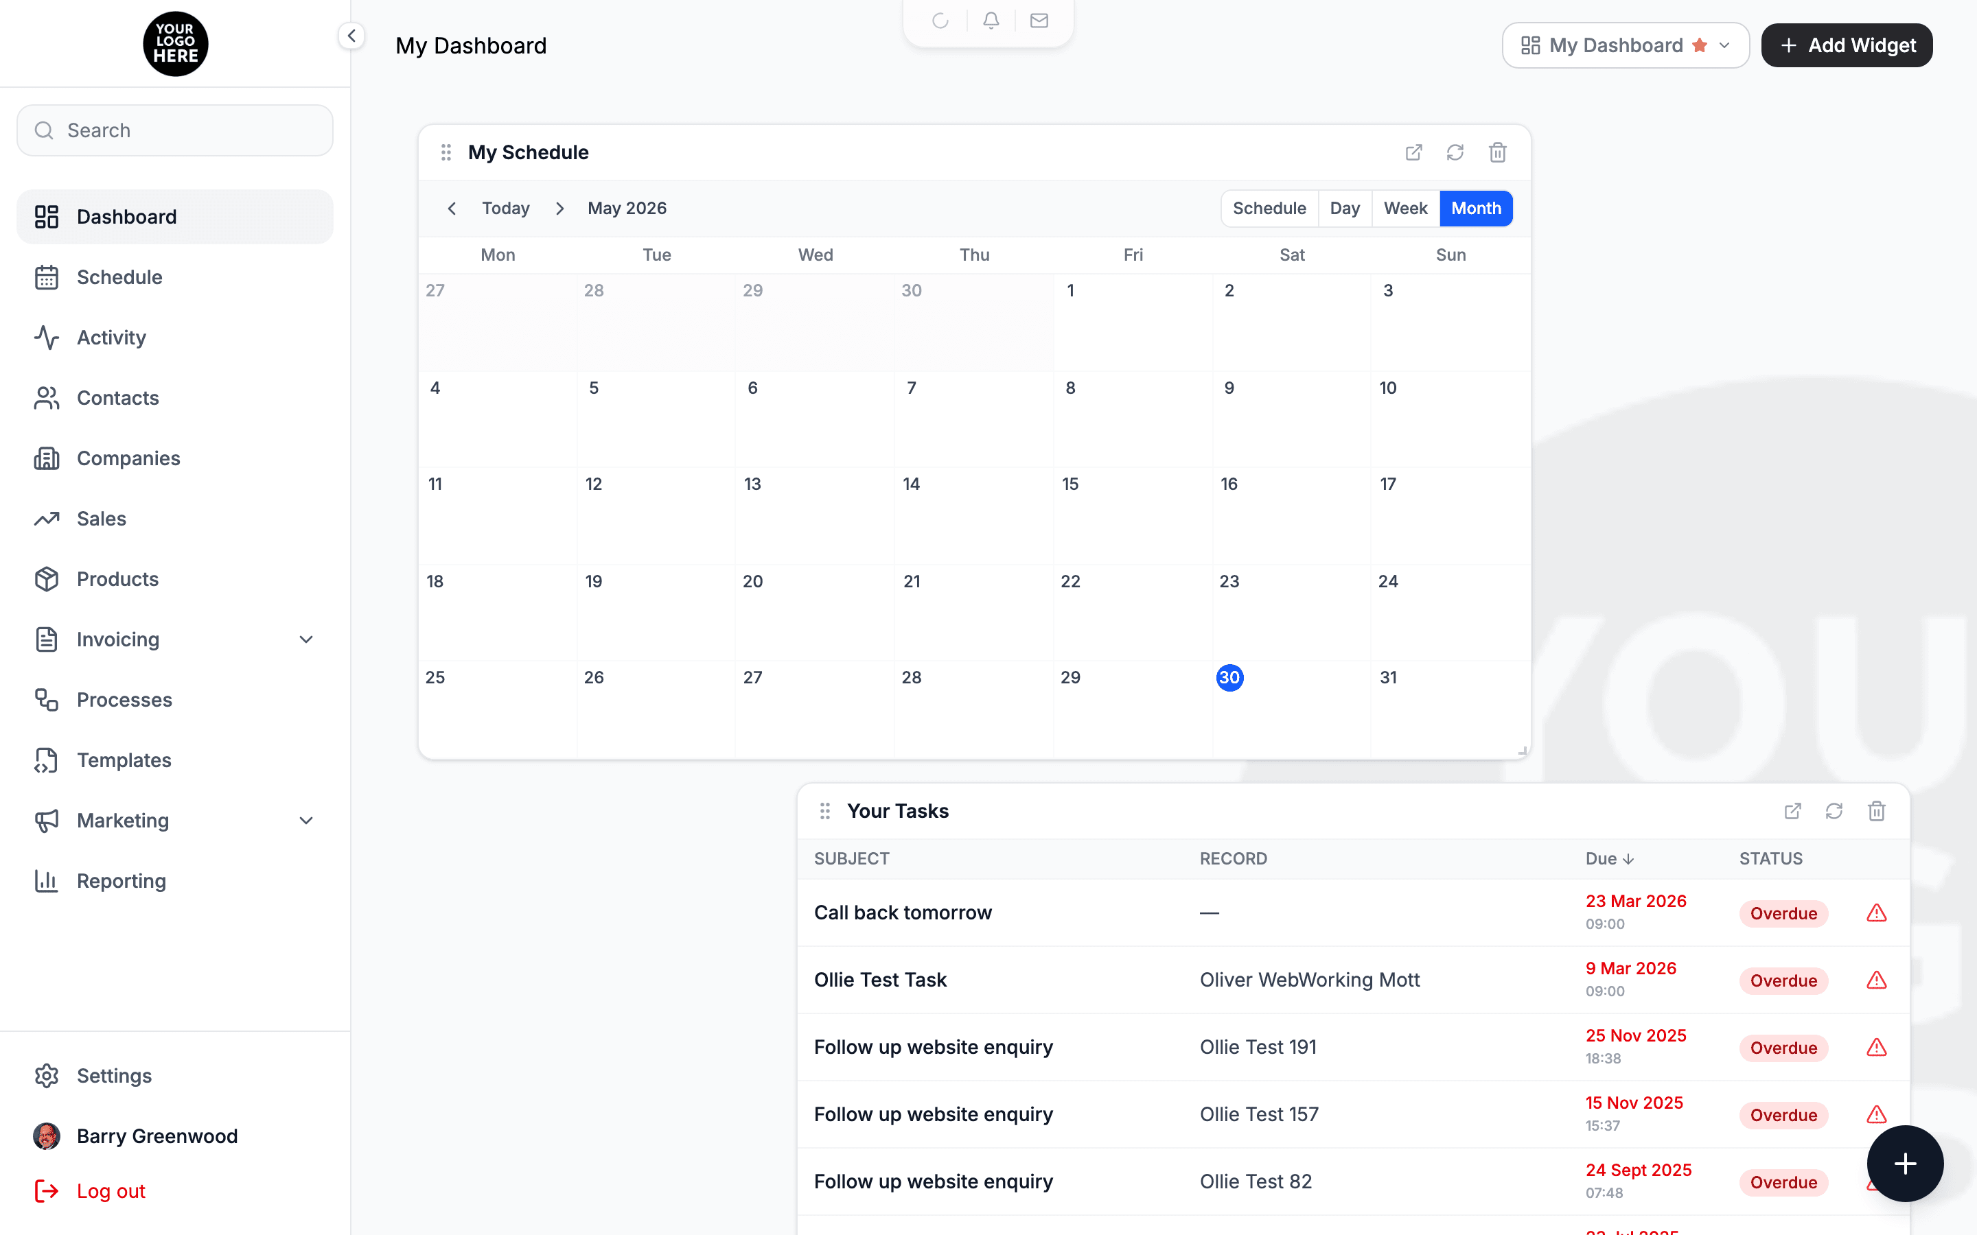Click the loading spinner icon in top bar
The width and height of the screenshot is (1977, 1235).
pos(940,21)
